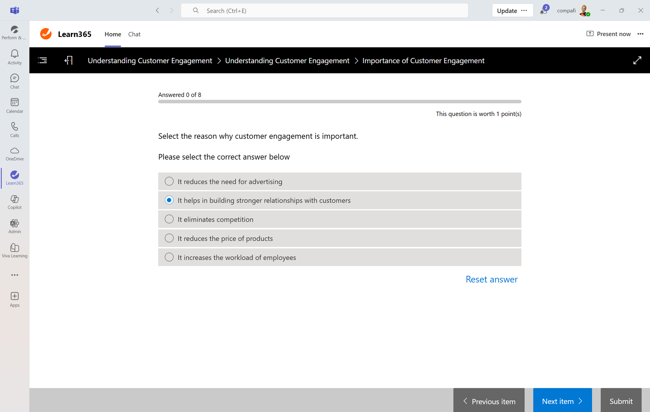Click the Learn365 logo icon
Screen dimensions: 650x412
[46, 34]
